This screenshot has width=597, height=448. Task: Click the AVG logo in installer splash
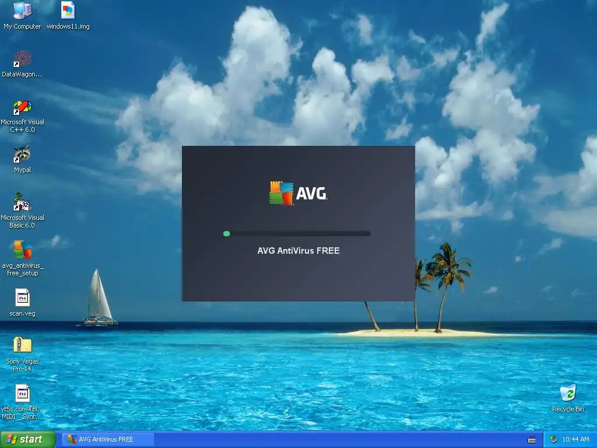[298, 193]
